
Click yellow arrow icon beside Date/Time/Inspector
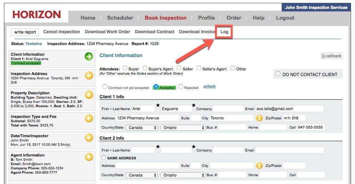pyautogui.click(x=89, y=138)
